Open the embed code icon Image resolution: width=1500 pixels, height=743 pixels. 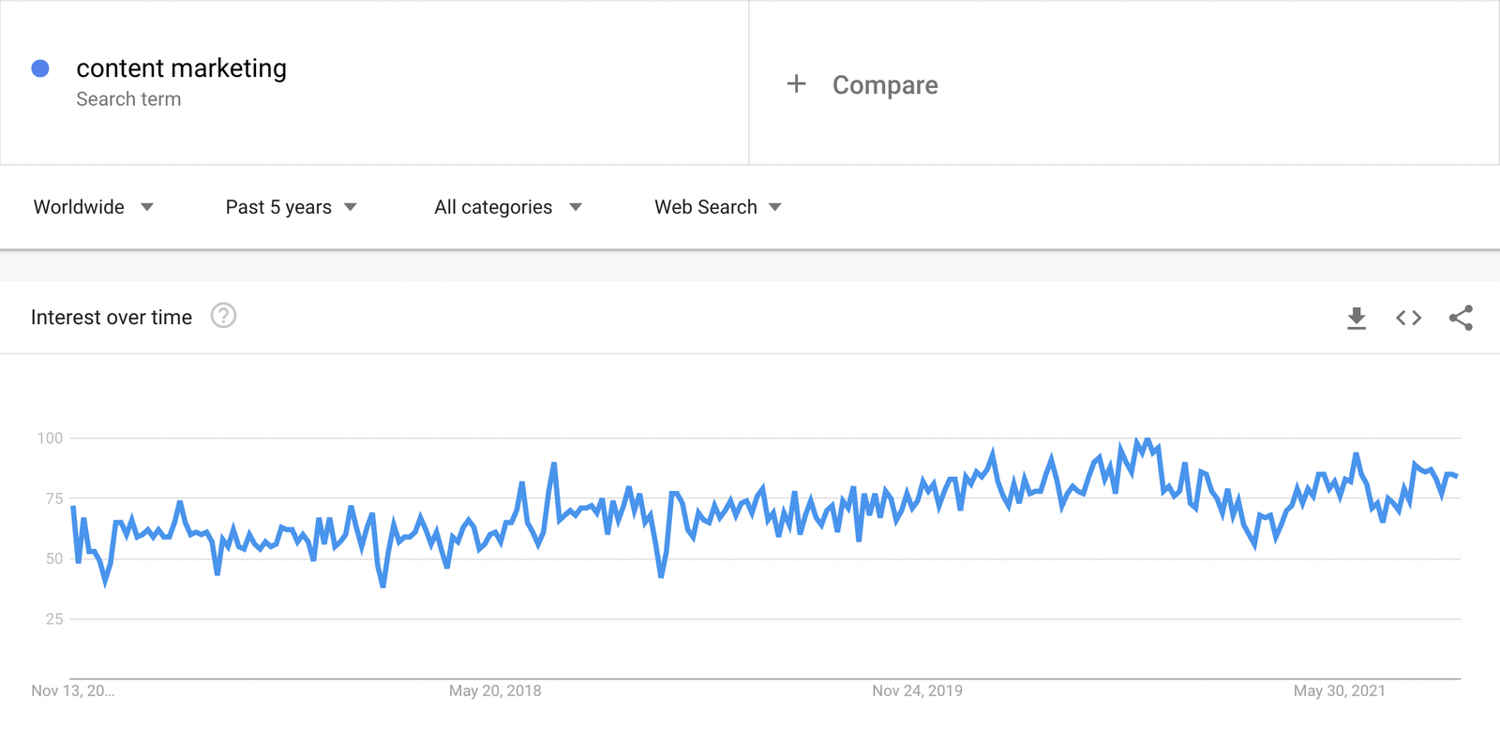[1408, 319]
